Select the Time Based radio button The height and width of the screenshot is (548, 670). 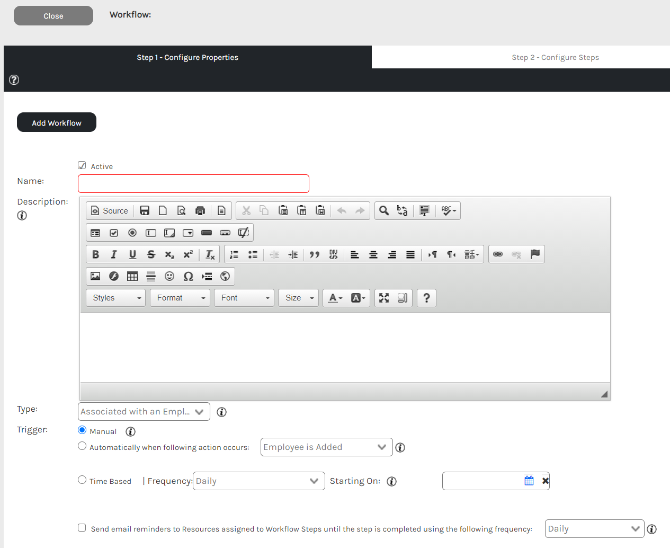coord(82,480)
